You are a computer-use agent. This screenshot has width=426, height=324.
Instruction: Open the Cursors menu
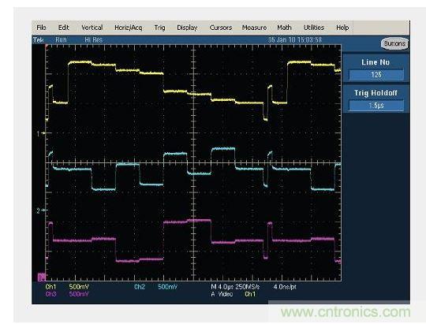(x=221, y=28)
